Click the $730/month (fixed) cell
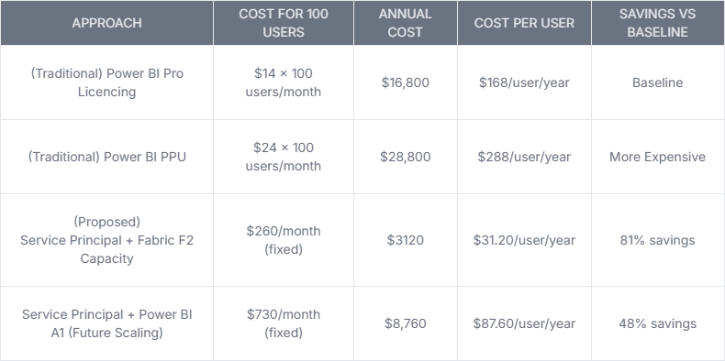The height and width of the screenshot is (361, 725). click(284, 323)
